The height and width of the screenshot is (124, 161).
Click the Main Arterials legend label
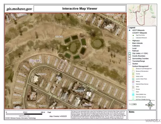tap(138, 43)
